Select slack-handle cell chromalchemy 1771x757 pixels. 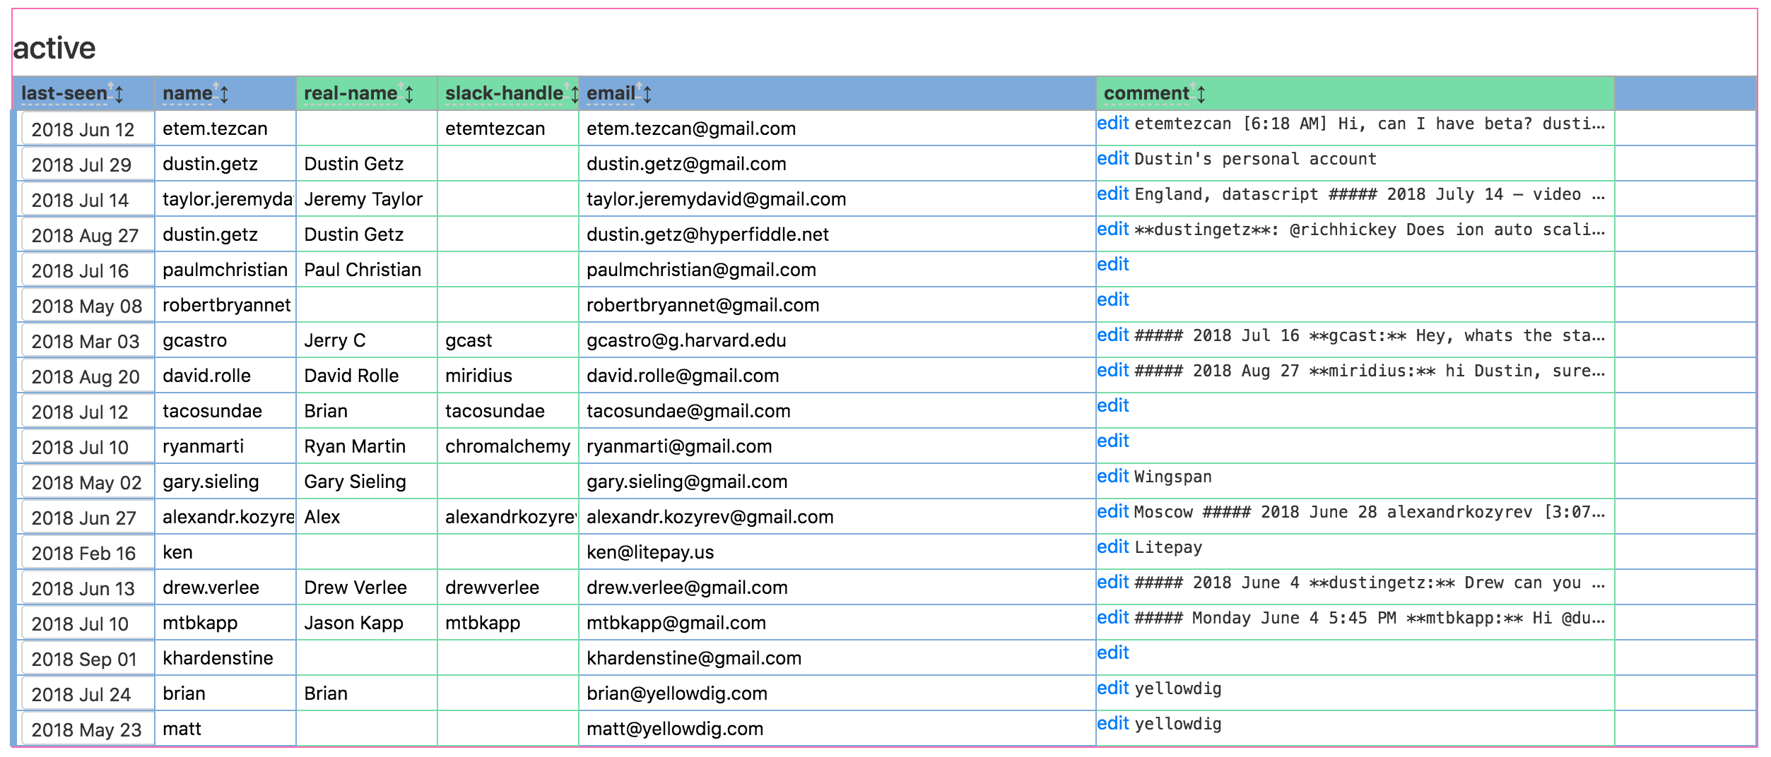[x=508, y=446]
